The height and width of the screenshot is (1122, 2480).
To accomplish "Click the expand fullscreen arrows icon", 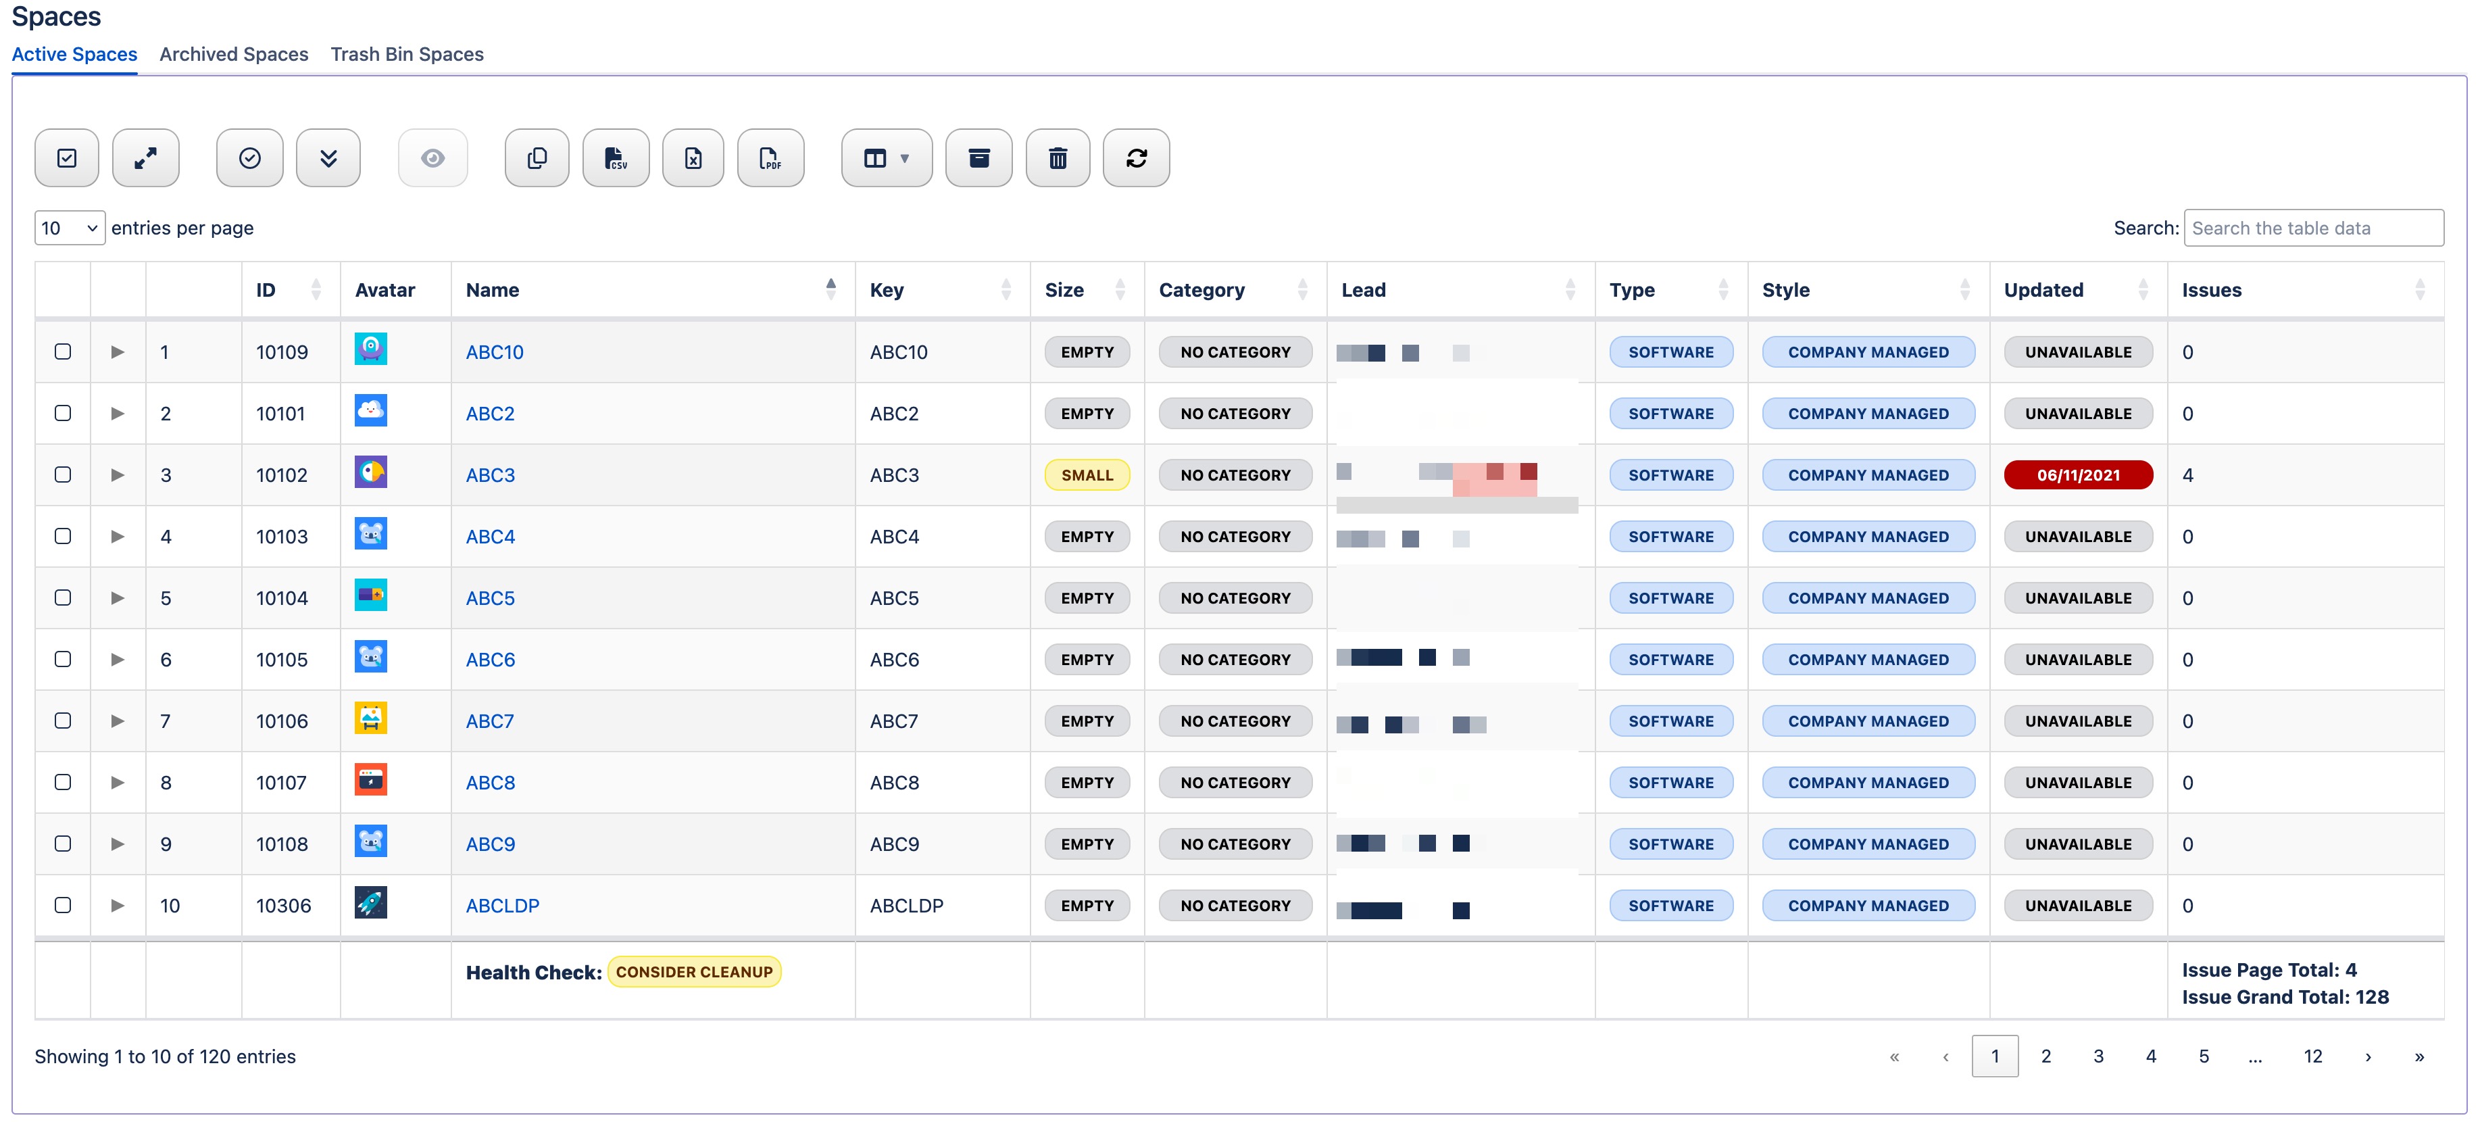I will pos(145,158).
